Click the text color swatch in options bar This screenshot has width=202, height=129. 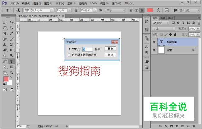point(150,10)
